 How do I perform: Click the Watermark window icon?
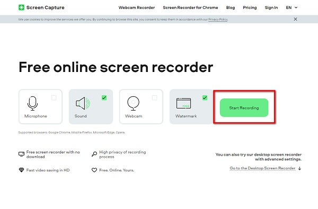[183, 103]
